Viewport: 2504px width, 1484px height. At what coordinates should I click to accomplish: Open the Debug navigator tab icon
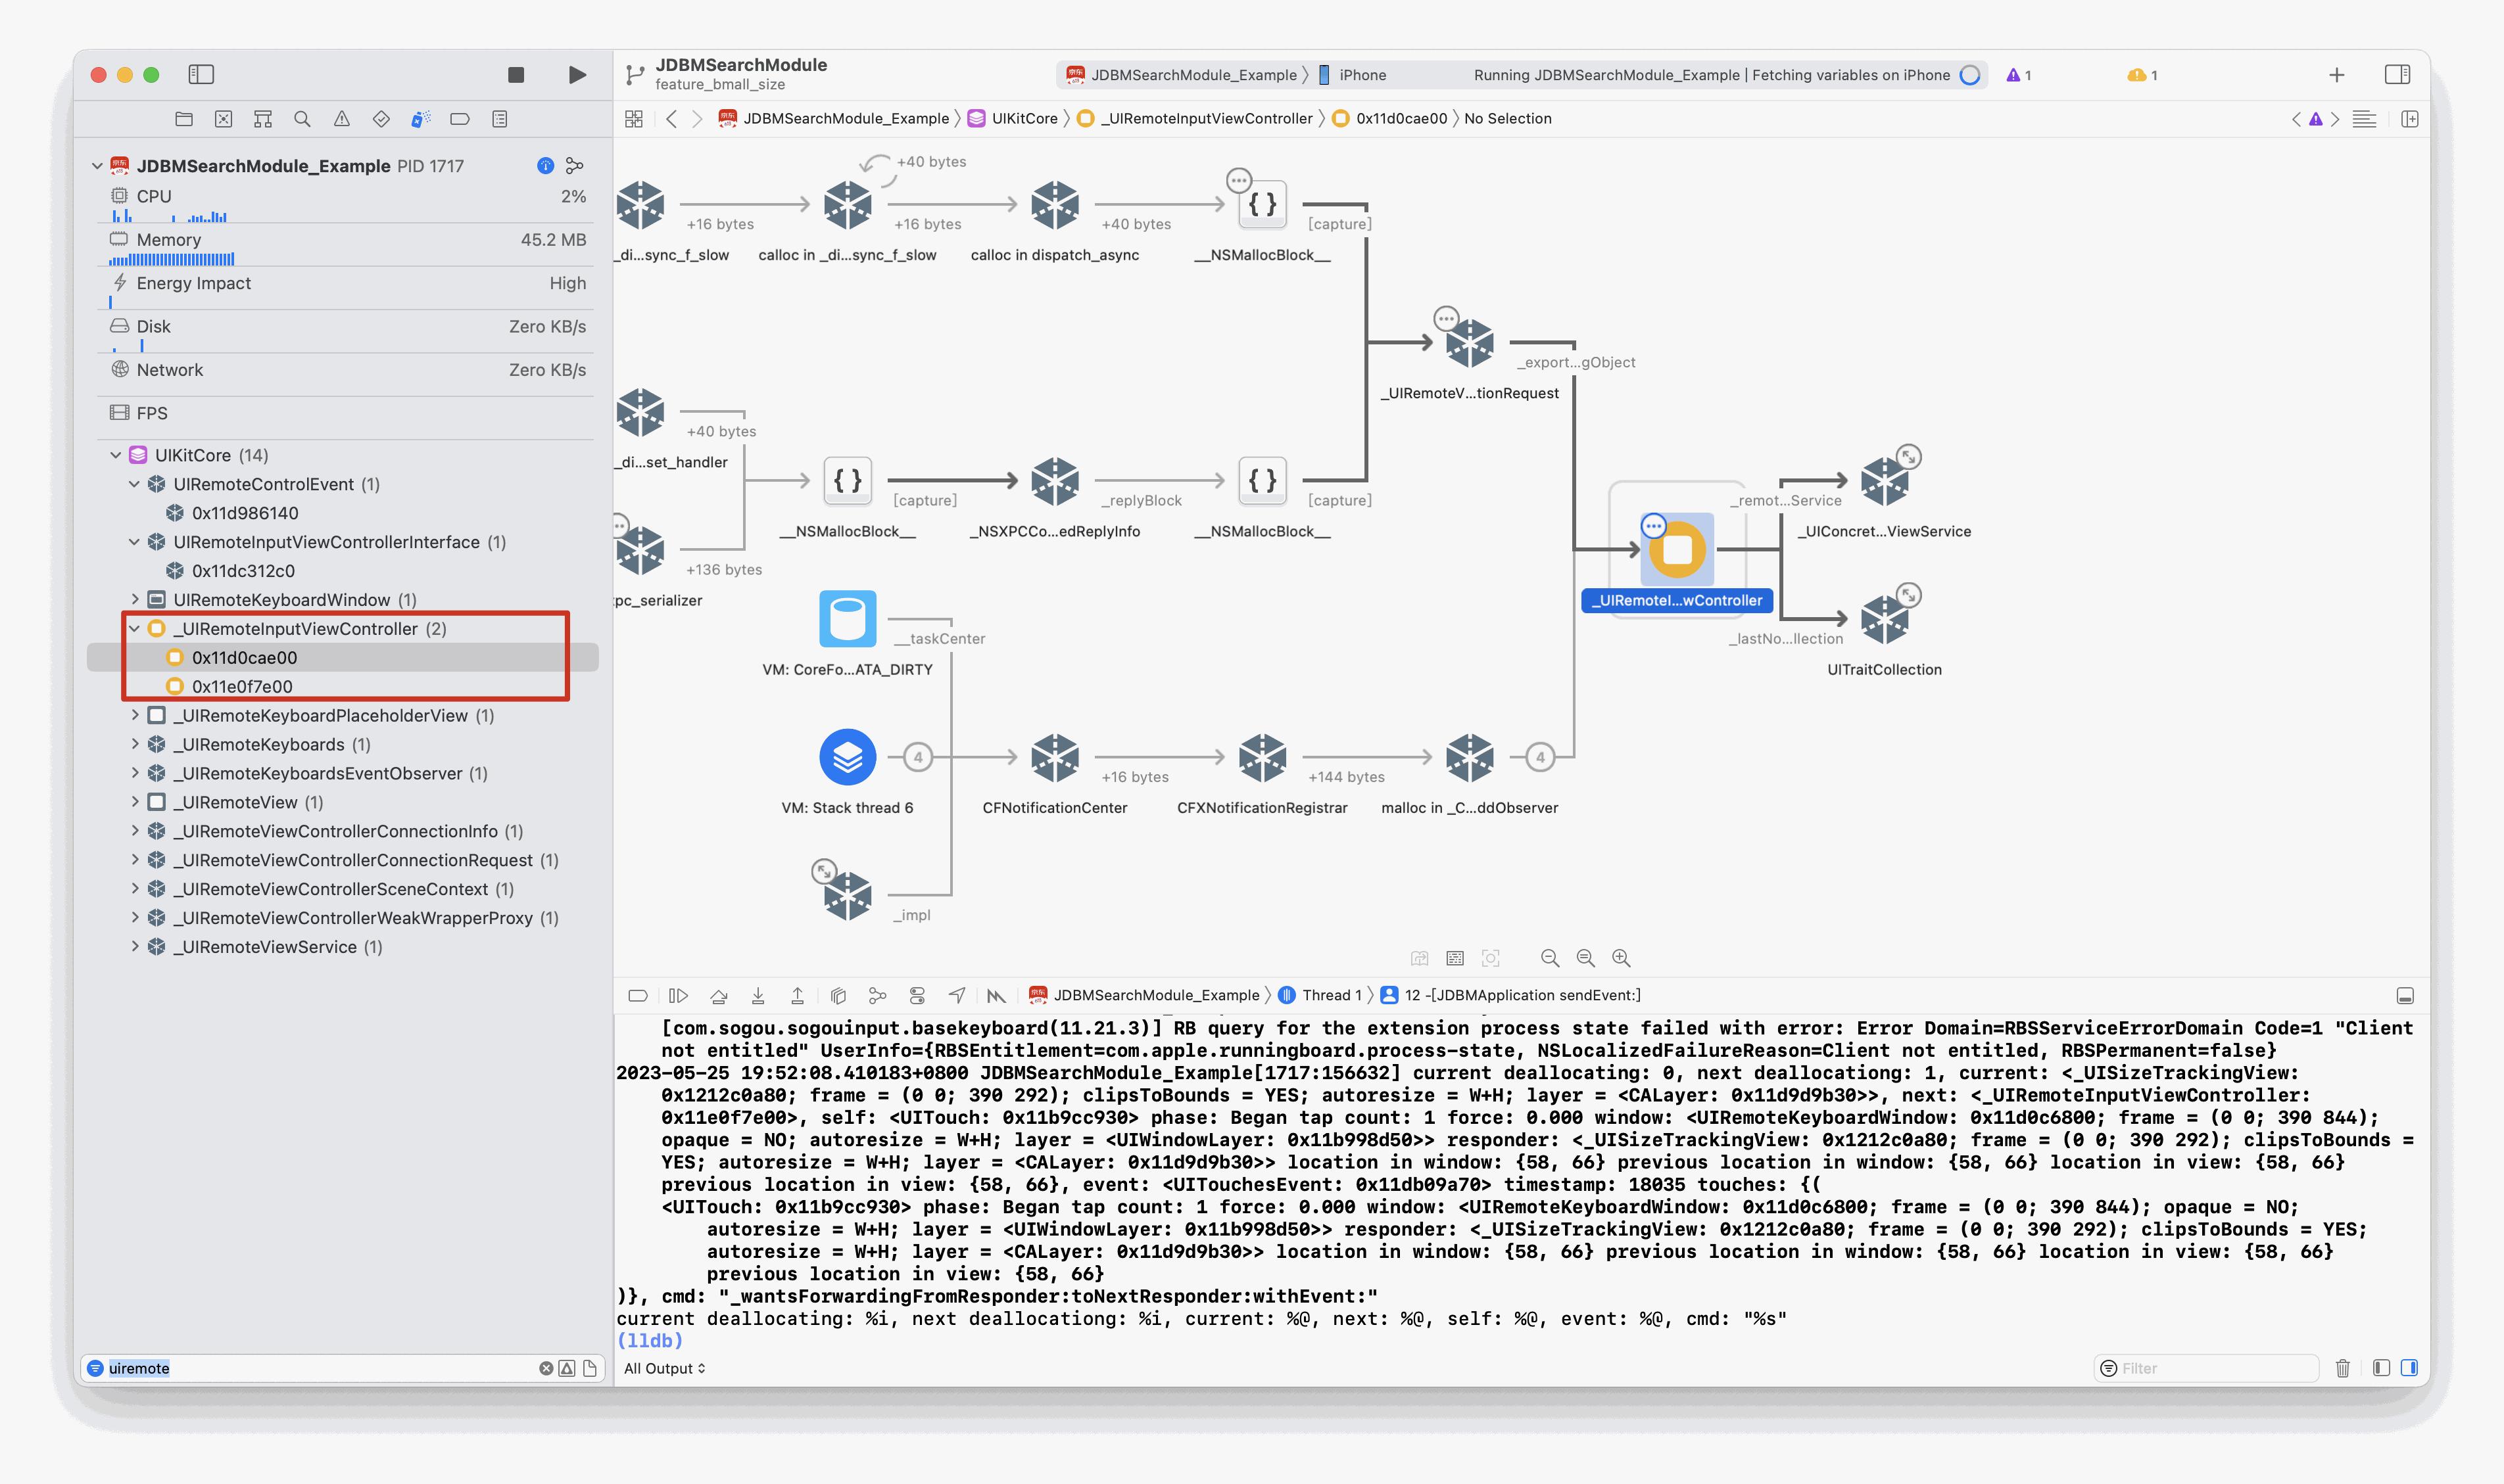pyautogui.click(x=420, y=119)
